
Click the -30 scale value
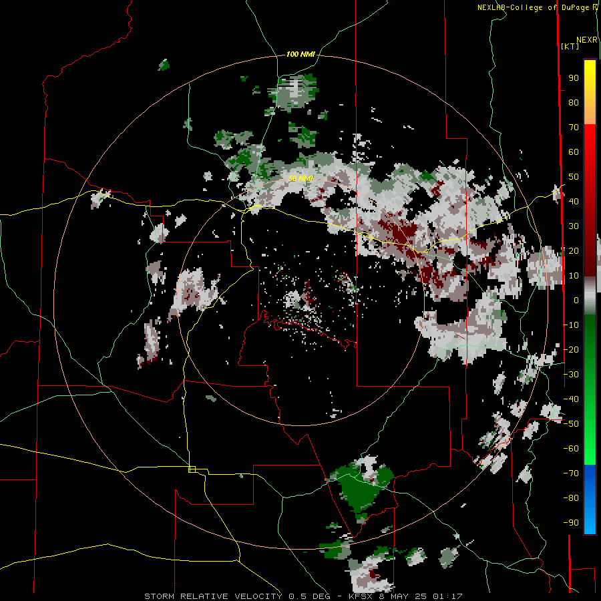click(571, 375)
